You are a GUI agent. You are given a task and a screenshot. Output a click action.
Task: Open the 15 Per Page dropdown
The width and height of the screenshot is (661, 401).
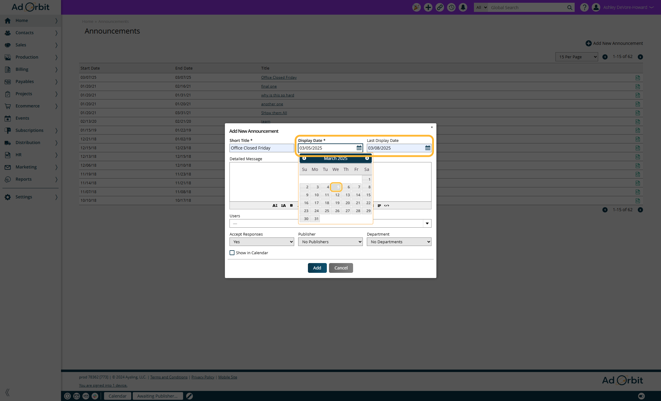[576, 57]
